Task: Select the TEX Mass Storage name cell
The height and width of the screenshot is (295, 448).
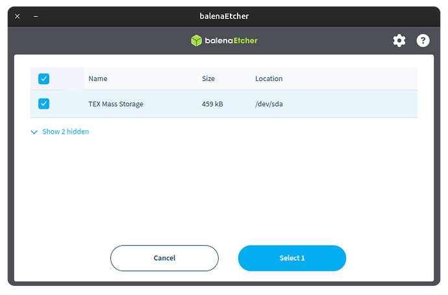Action: coord(116,104)
